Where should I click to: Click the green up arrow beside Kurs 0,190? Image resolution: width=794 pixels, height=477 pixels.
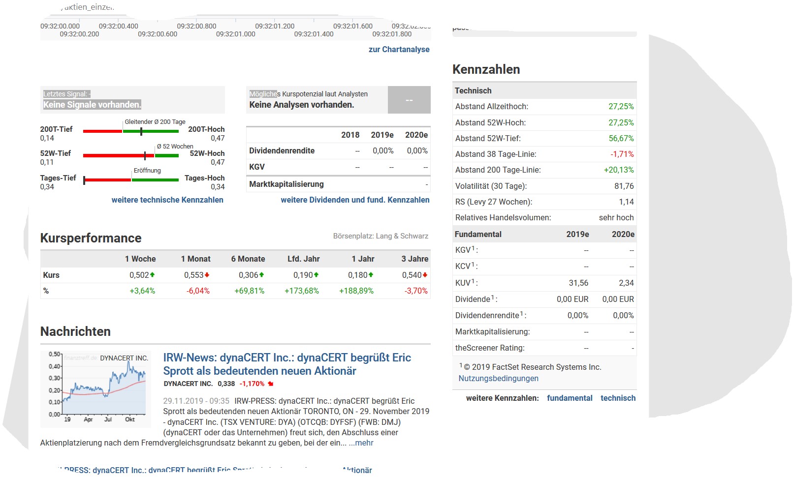(x=317, y=275)
